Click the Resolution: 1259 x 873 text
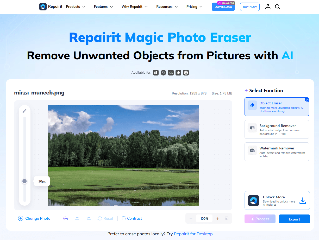 tap(189, 93)
